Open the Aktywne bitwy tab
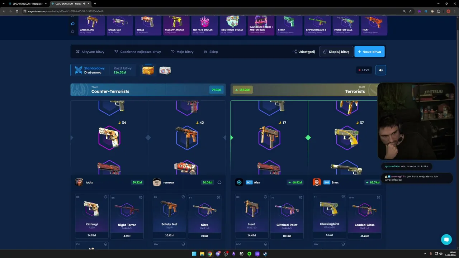 (90, 52)
